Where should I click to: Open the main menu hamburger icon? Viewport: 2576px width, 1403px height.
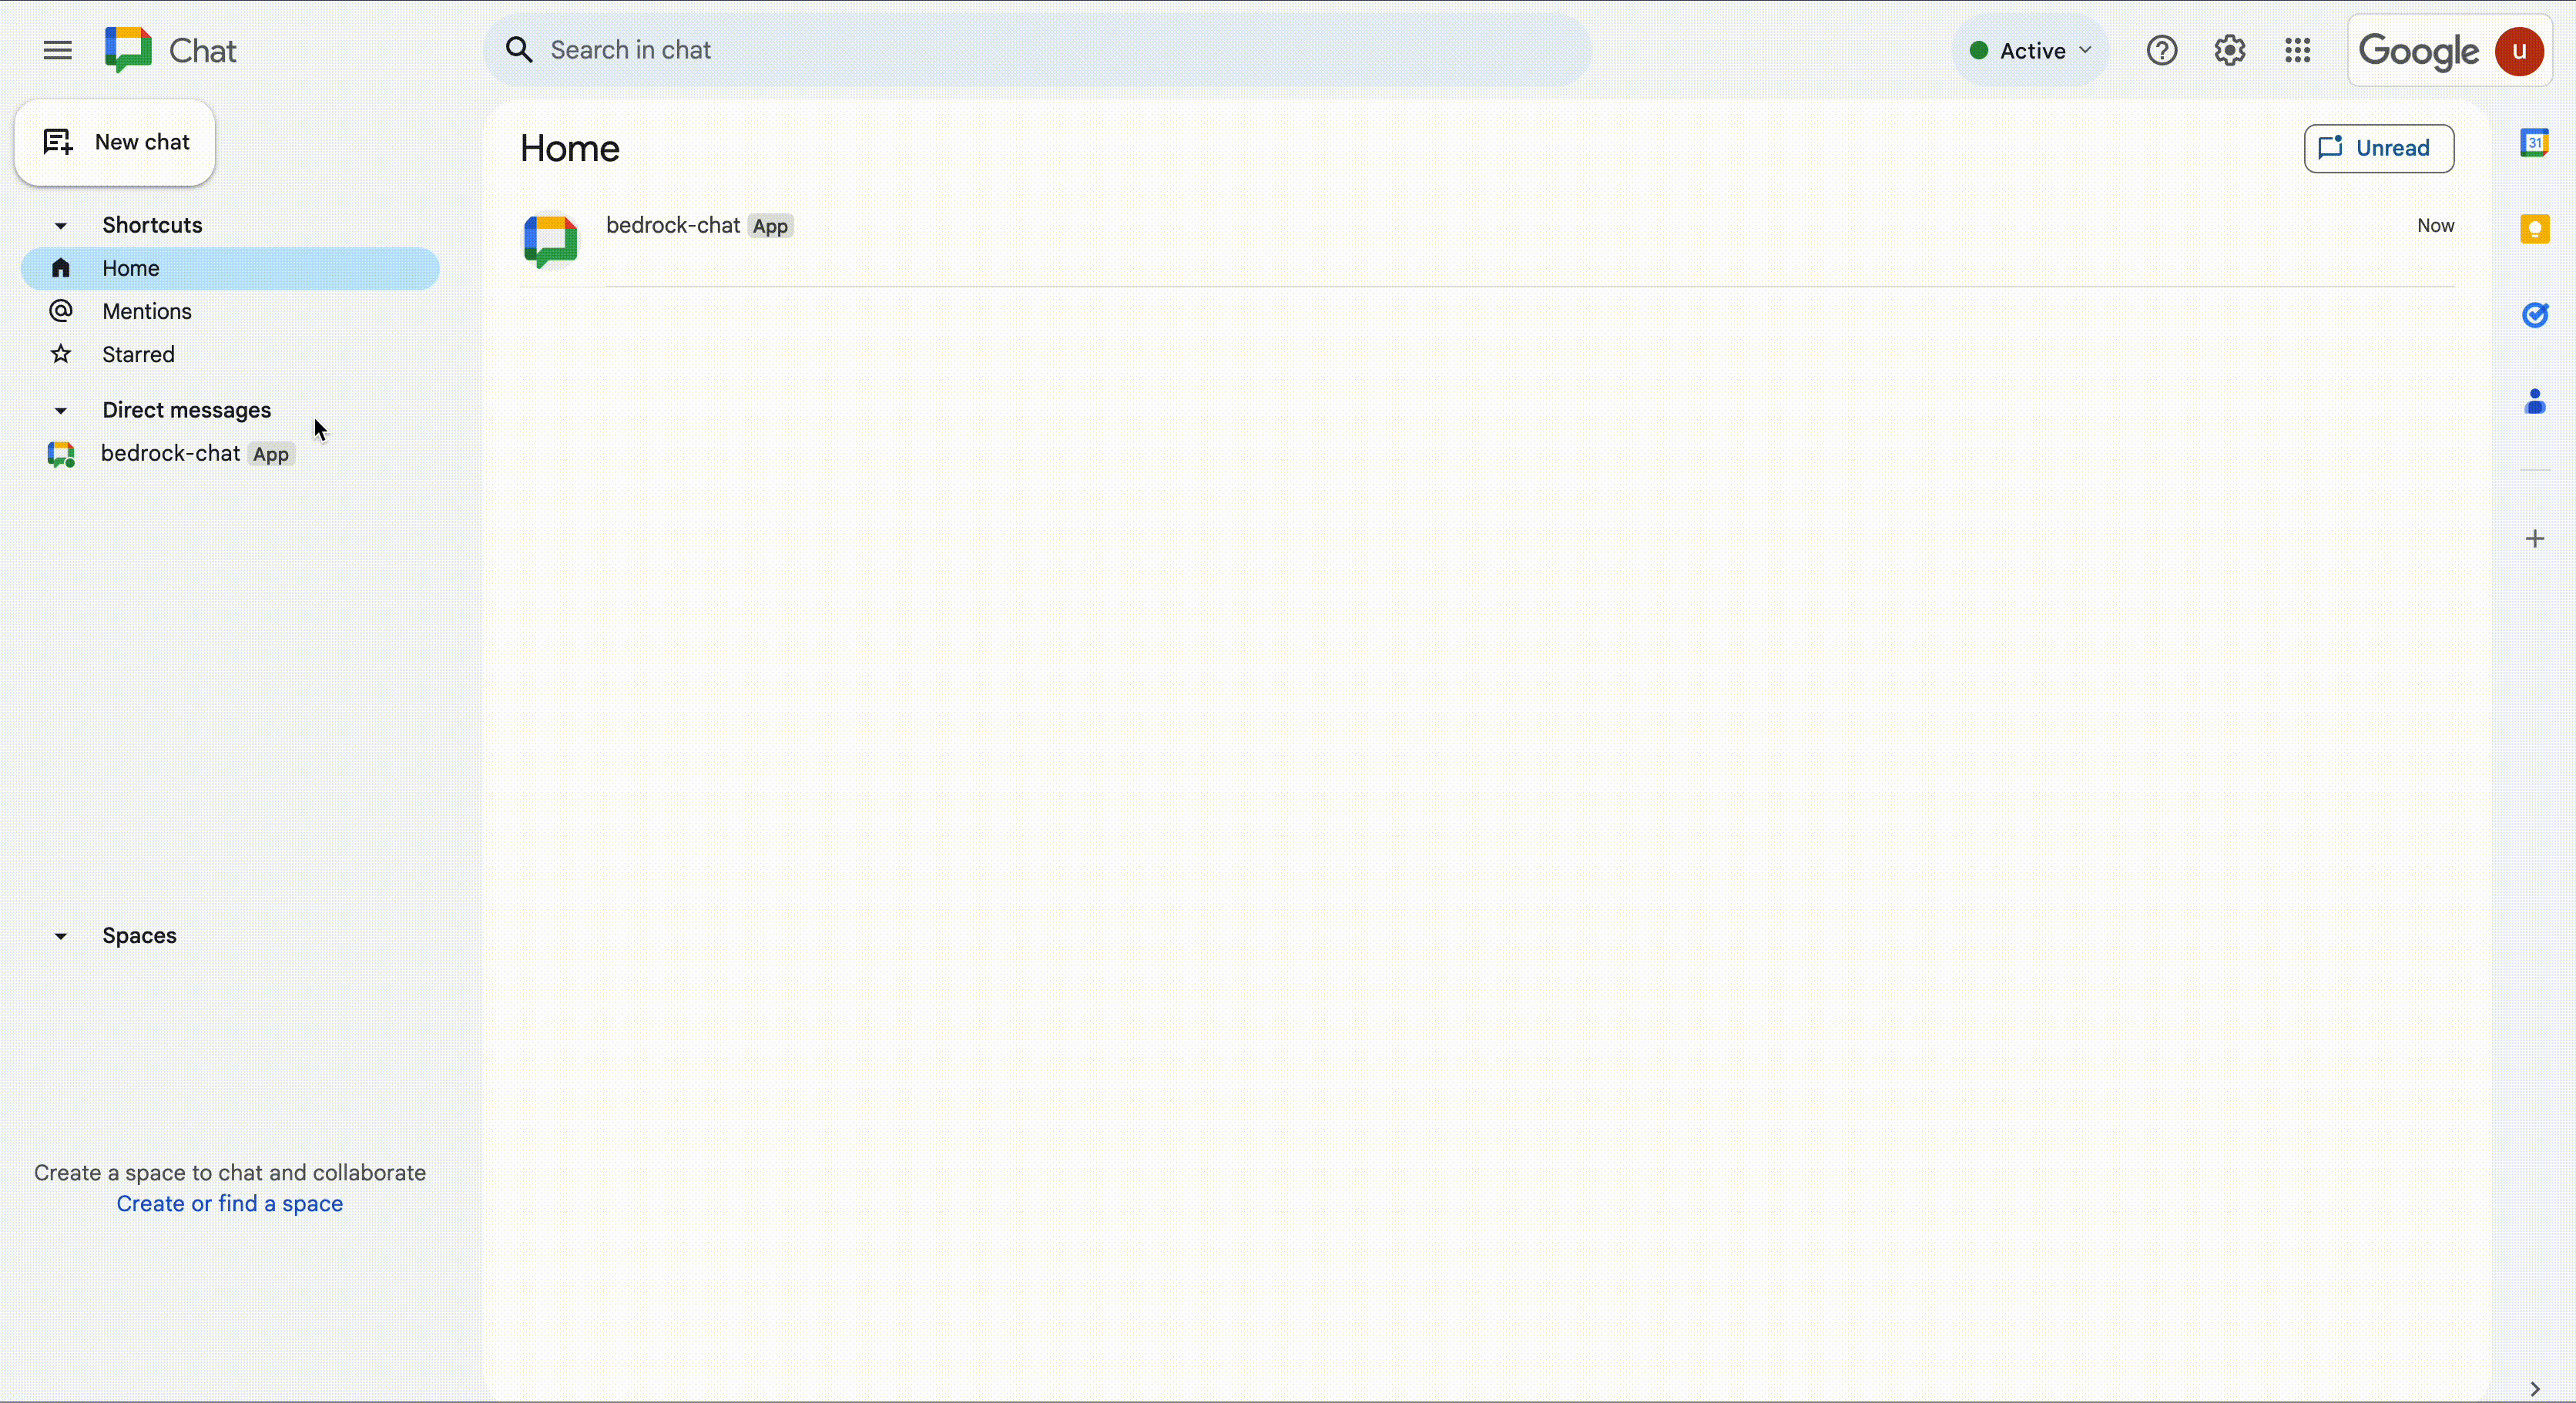coord(57,50)
